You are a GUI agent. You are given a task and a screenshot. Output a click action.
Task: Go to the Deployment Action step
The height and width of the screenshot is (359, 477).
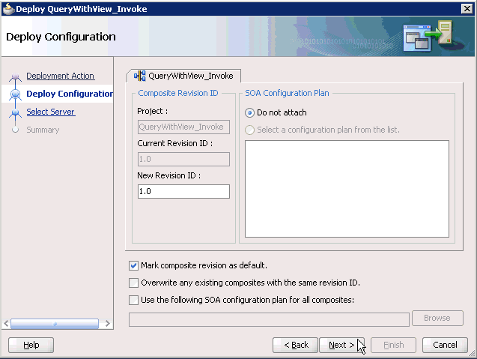coord(60,76)
